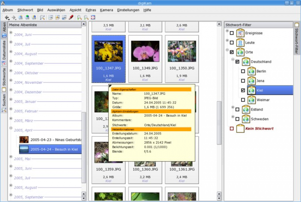Click the album list scroll-up arrow
Viewport: 301px width, 202px height.
84,24
